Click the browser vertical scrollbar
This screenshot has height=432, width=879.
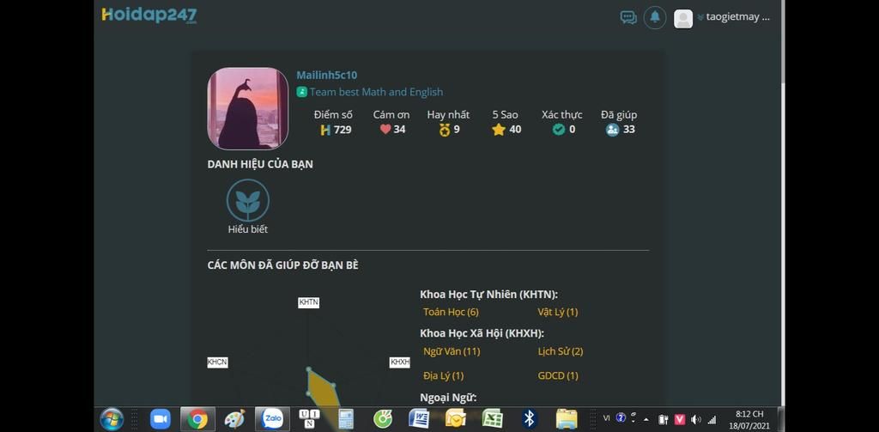tap(781, 202)
